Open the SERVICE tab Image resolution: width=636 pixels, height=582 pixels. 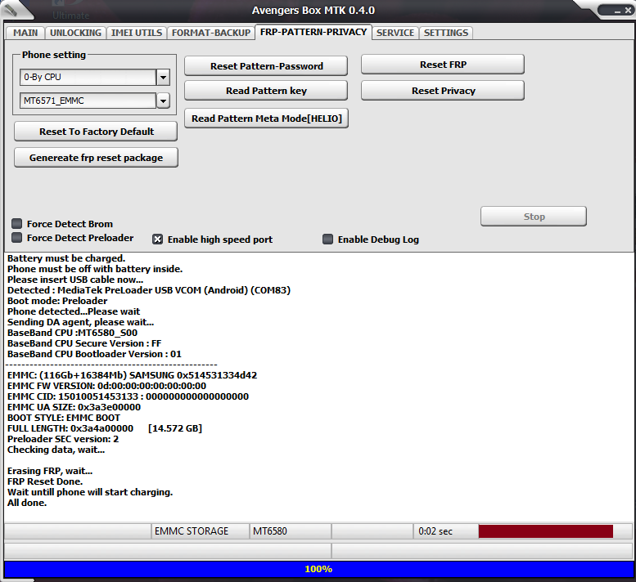[395, 33]
